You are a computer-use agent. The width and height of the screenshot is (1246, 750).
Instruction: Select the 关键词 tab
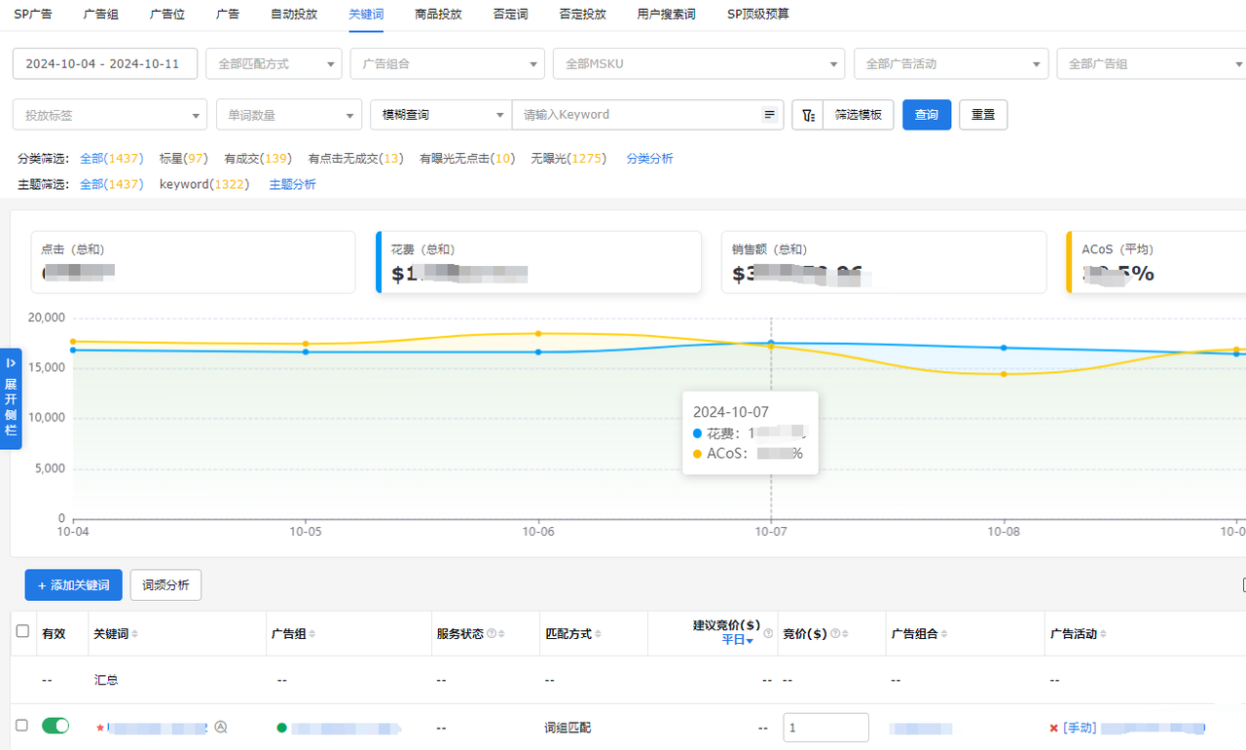pyautogui.click(x=366, y=15)
